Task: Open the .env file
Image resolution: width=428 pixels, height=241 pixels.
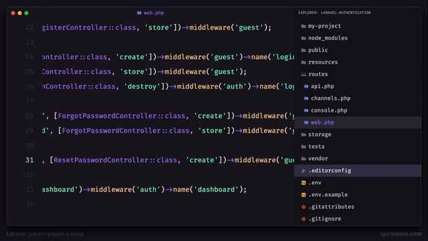Action: click(358, 183)
